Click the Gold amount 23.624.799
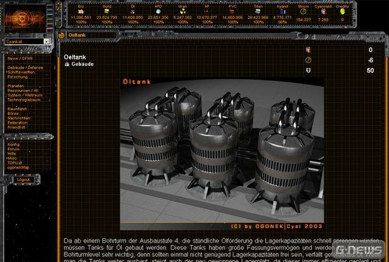This screenshot has height=262, width=389. click(107, 18)
